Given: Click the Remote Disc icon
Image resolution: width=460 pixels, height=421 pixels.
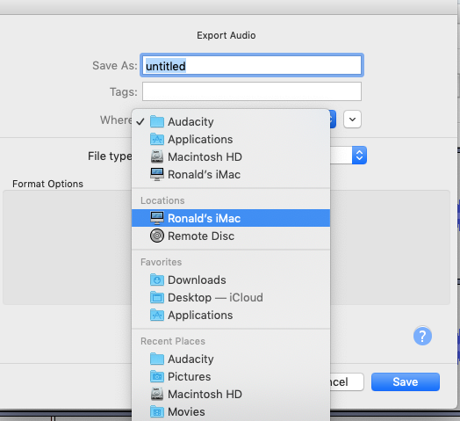Looking at the screenshot, I should (x=157, y=236).
